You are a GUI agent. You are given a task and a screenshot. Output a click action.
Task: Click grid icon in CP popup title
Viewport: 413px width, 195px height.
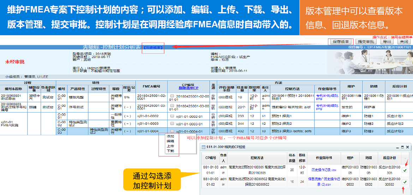(203, 147)
